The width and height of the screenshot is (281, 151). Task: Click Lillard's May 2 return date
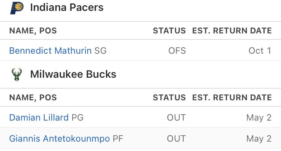pos(259,118)
